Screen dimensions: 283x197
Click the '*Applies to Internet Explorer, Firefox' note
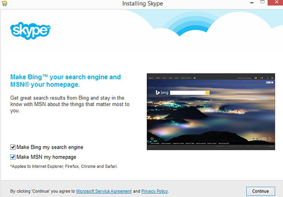(x=64, y=166)
